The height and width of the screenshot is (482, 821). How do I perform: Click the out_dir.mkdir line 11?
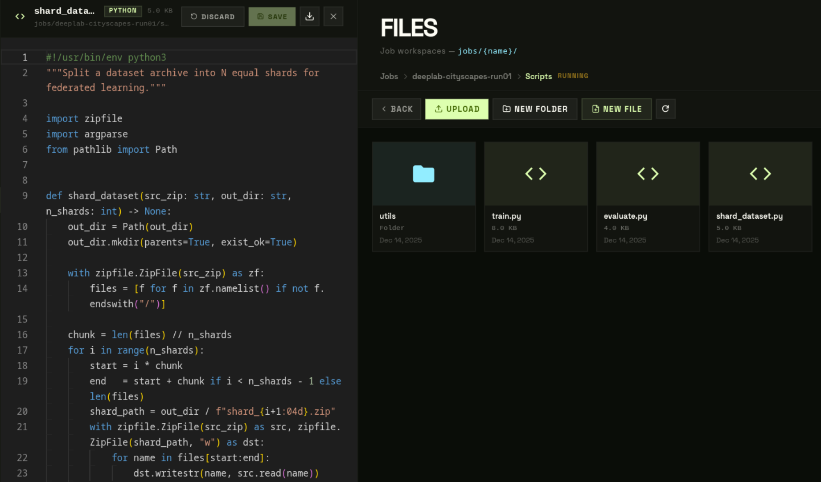point(182,242)
